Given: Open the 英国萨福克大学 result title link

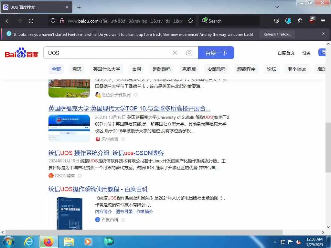Looking at the screenshot, I should [x=129, y=108].
